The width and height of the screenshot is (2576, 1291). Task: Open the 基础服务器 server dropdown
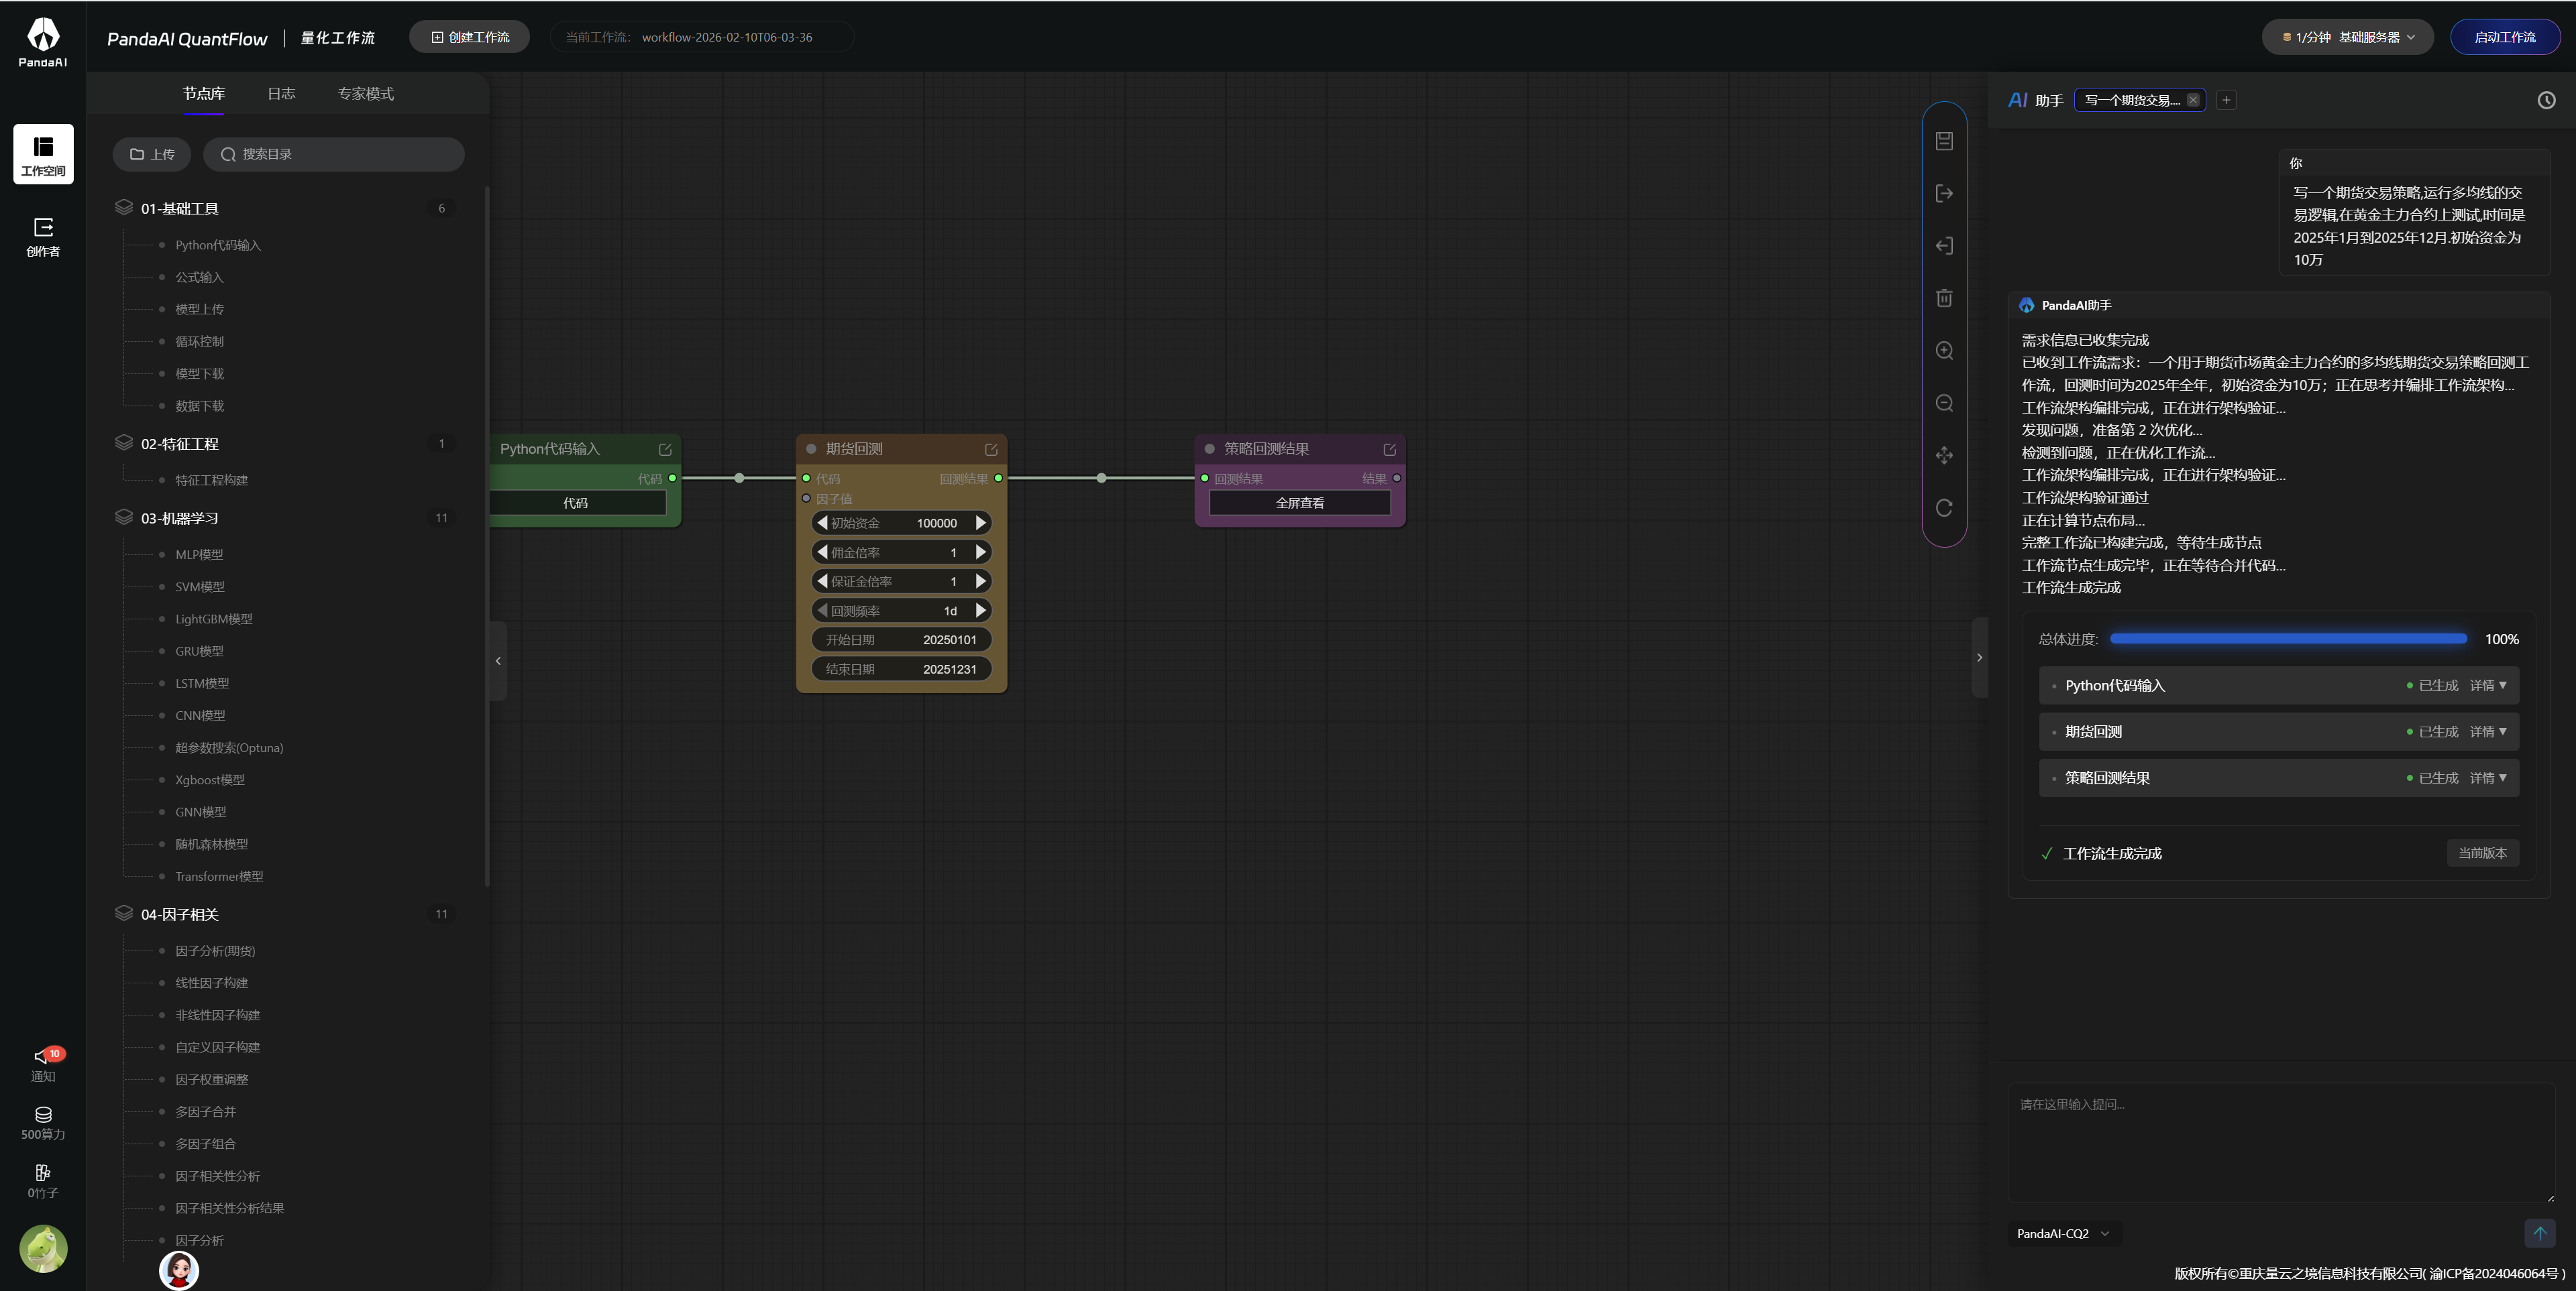pyautogui.click(x=2347, y=37)
